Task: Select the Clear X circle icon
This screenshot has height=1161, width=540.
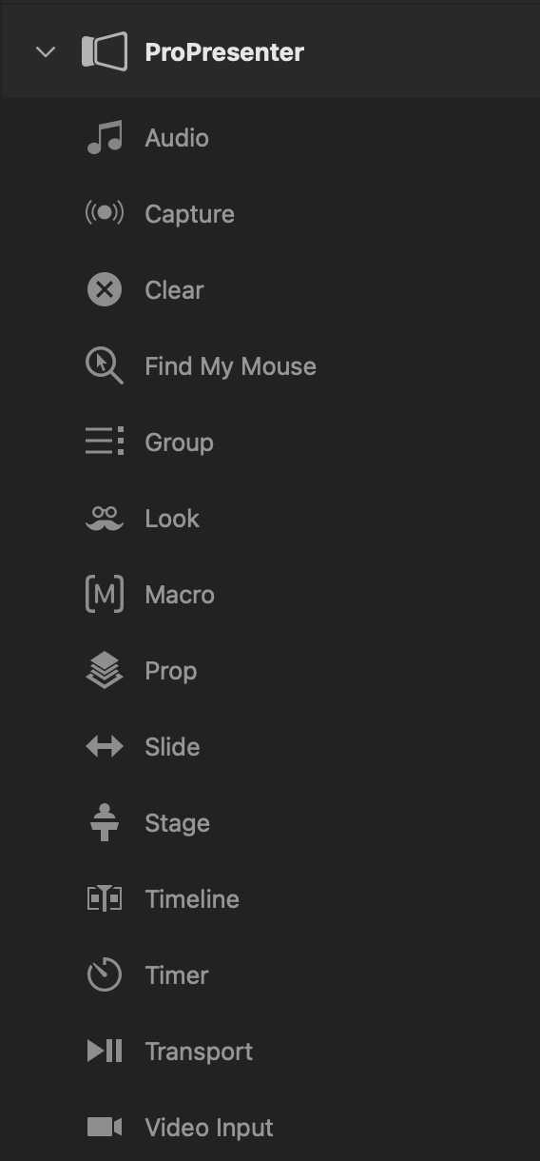Action: pos(105,290)
